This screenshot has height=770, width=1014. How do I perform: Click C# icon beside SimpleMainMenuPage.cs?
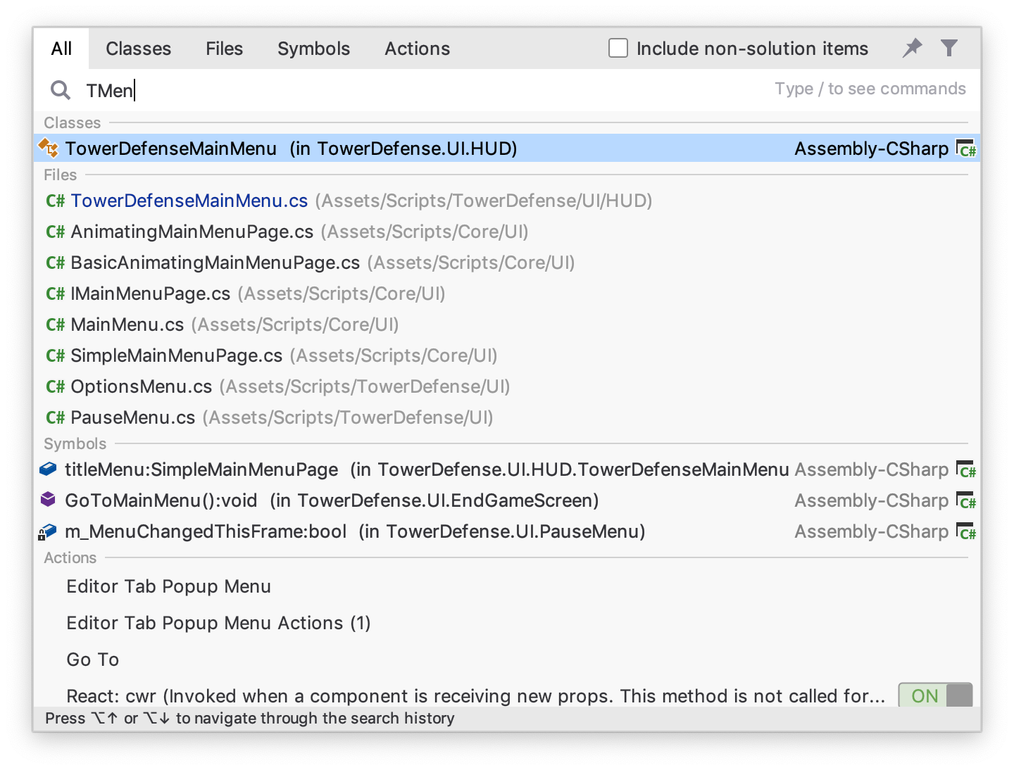tap(55, 355)
